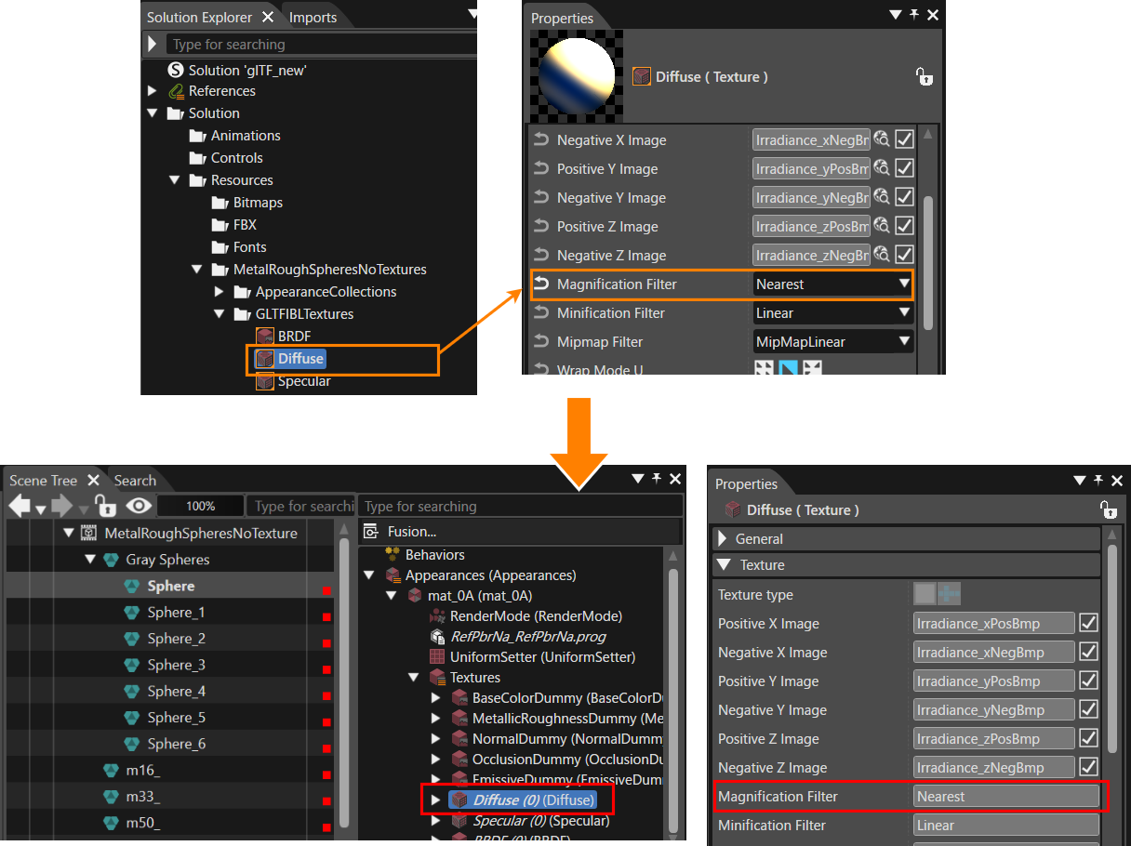Open the Mipmap Filter dropdown
The image size is (1131, 846).
point(833,342)
